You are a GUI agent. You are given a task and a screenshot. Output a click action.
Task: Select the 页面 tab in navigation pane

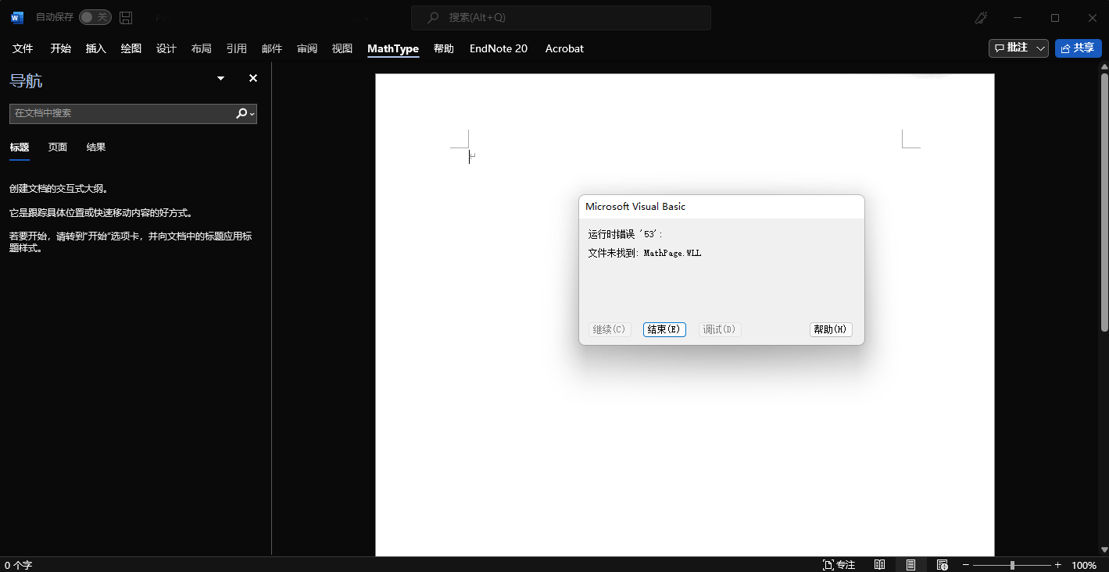tap(58, 147)
